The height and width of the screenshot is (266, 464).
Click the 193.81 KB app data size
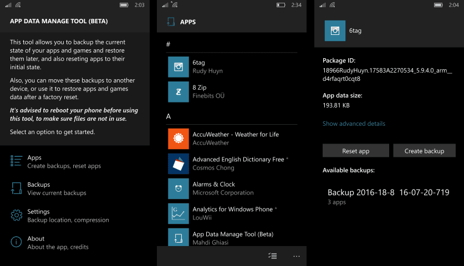(336, 105)
